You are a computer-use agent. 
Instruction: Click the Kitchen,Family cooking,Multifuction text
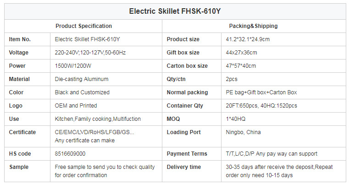[98, 119]
